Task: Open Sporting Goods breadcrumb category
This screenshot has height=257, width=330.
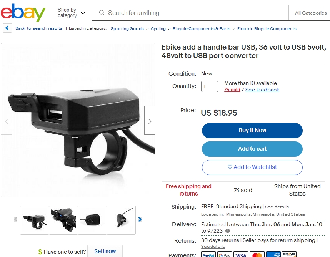Action: [x=127, y=28]
